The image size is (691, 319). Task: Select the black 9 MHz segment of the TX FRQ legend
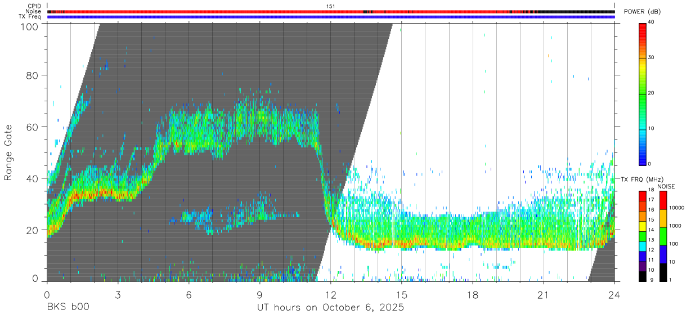(643, 277)
